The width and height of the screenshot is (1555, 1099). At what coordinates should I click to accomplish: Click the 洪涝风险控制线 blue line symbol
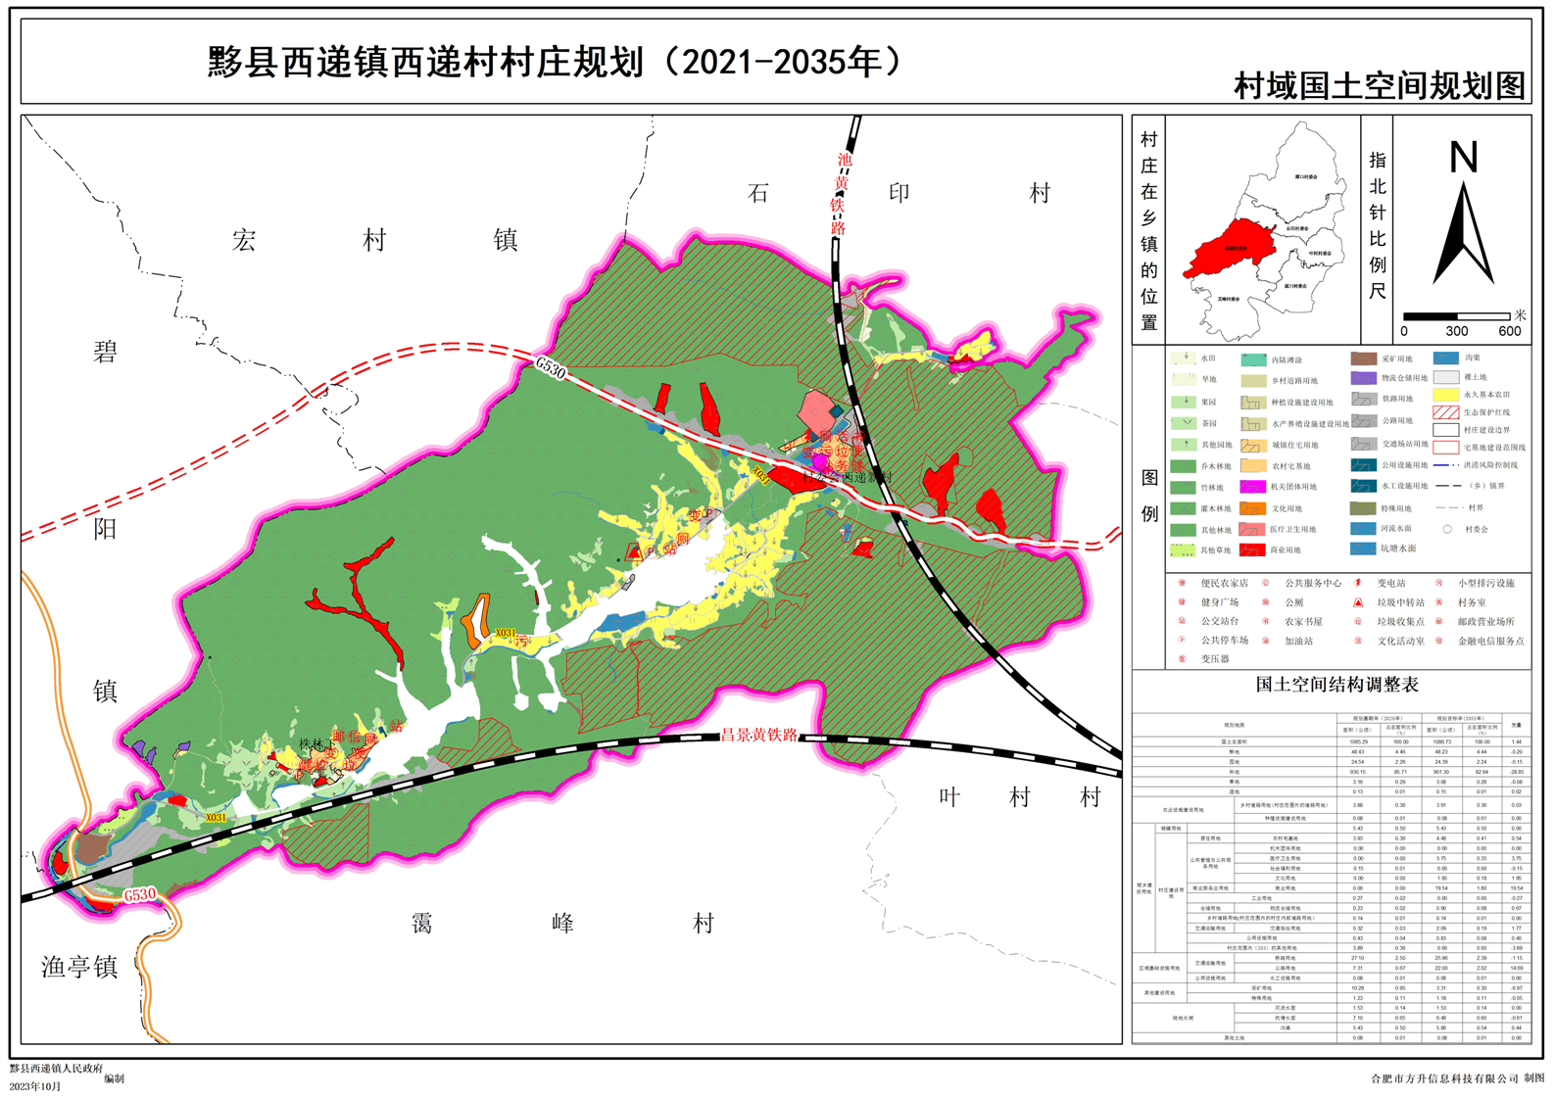click(1447, 465)
